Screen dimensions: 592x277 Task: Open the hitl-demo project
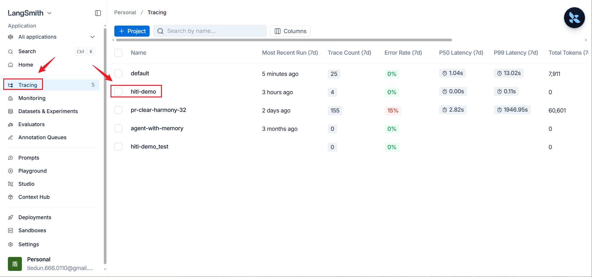click(x=143, y=92)
